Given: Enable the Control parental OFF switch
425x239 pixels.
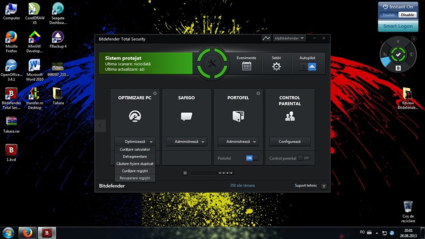Looking at the screenshot, I should pos(303,158).
